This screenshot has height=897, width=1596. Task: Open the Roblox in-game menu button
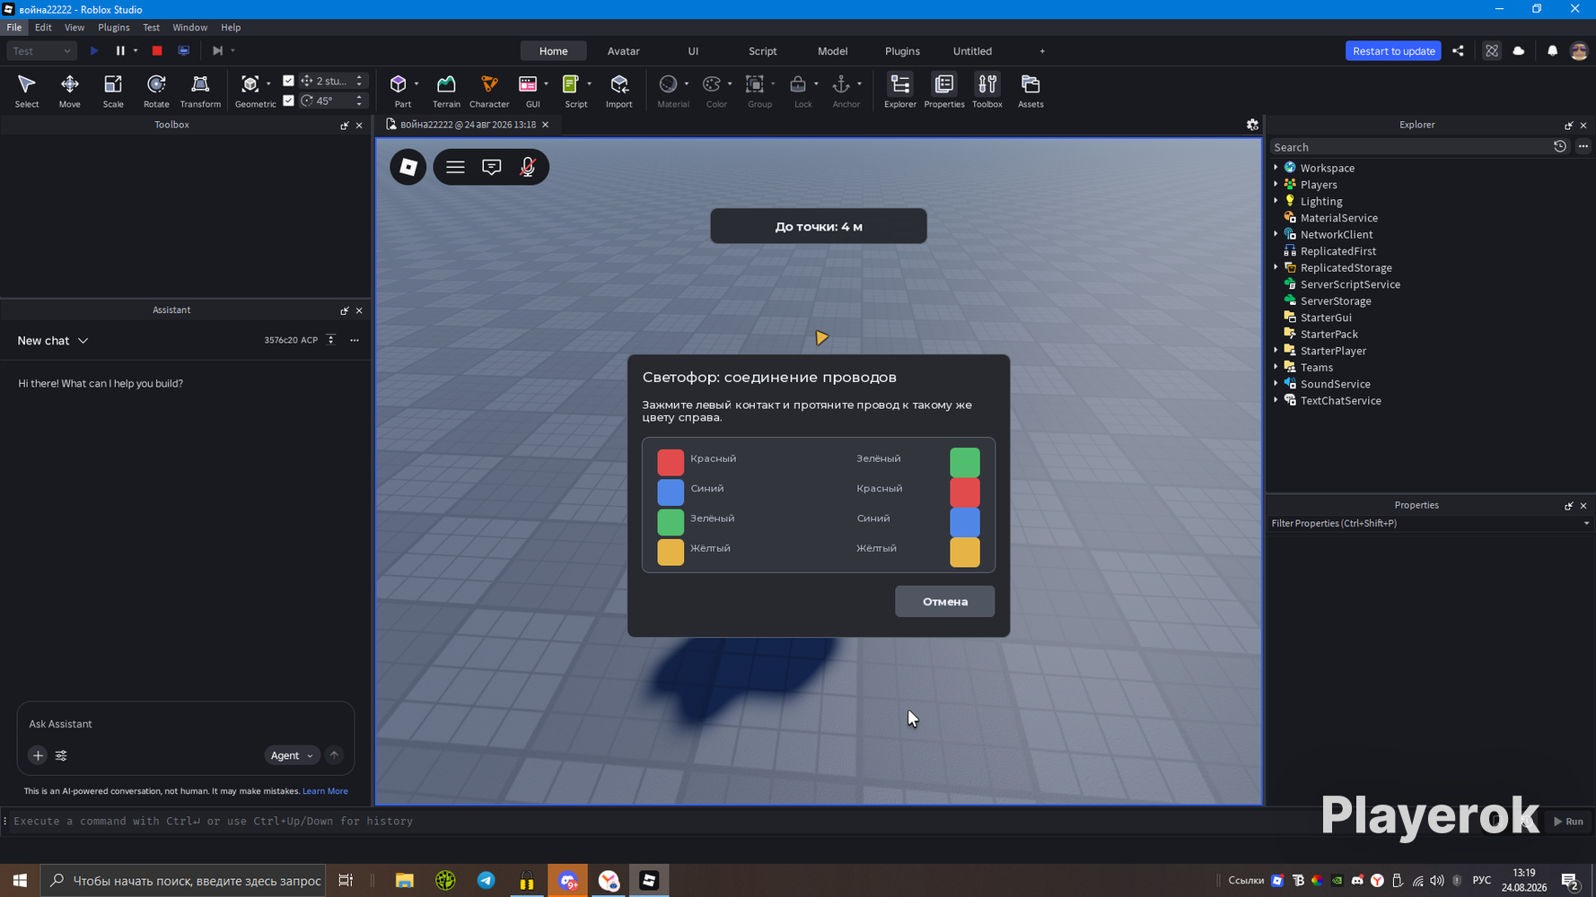point(408,167)
